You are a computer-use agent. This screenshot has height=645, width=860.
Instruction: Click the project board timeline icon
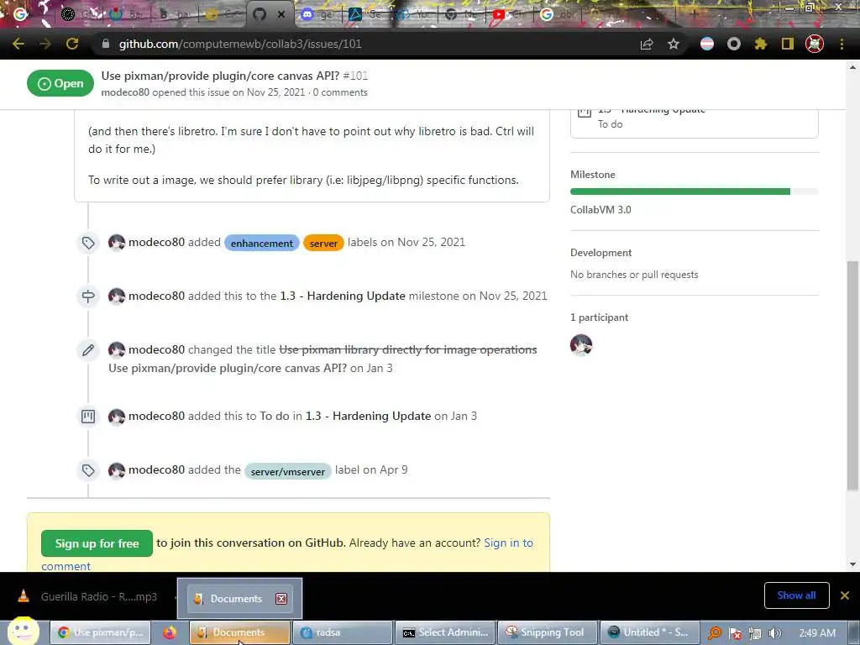click(88, 417)
